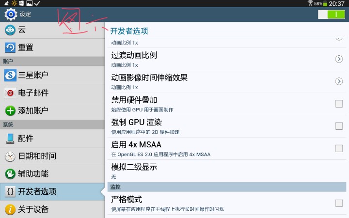Viewport: 349px width, 218px height.
Task: Enable the 禁用硬件叠加 checkbox
Action: coord(339,104)
